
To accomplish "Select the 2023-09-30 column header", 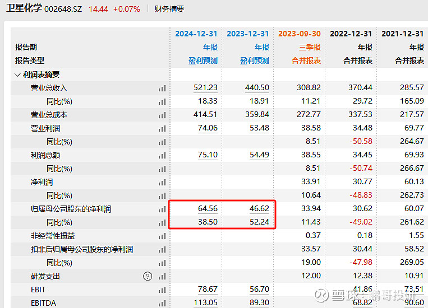I will [x=300, y=34].
